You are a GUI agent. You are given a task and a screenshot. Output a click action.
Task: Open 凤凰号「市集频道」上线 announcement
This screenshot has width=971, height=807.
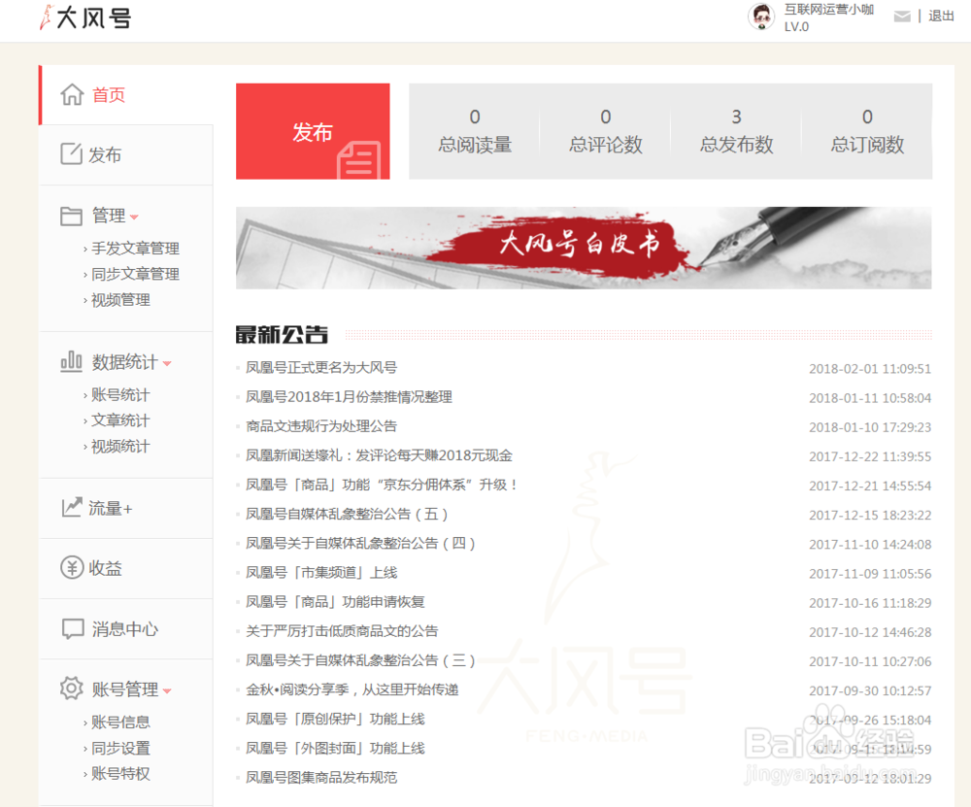321,573
